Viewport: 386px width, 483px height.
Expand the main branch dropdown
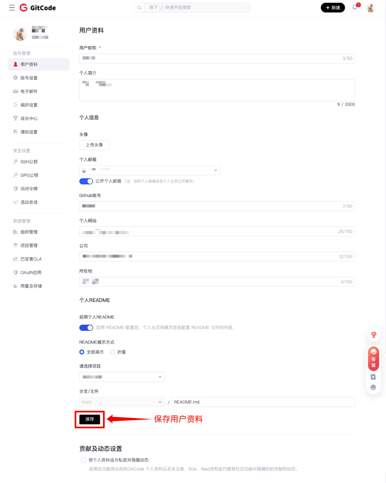pyautogui.click(x=122, y=402)
